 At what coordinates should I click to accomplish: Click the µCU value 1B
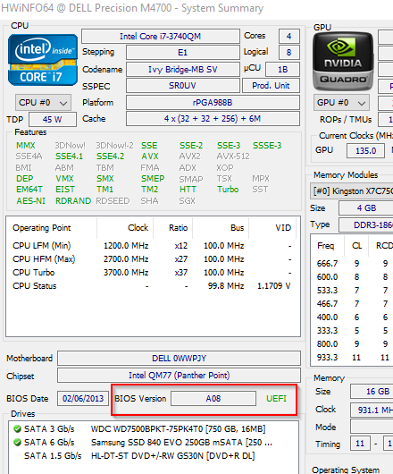click(282, 70)
